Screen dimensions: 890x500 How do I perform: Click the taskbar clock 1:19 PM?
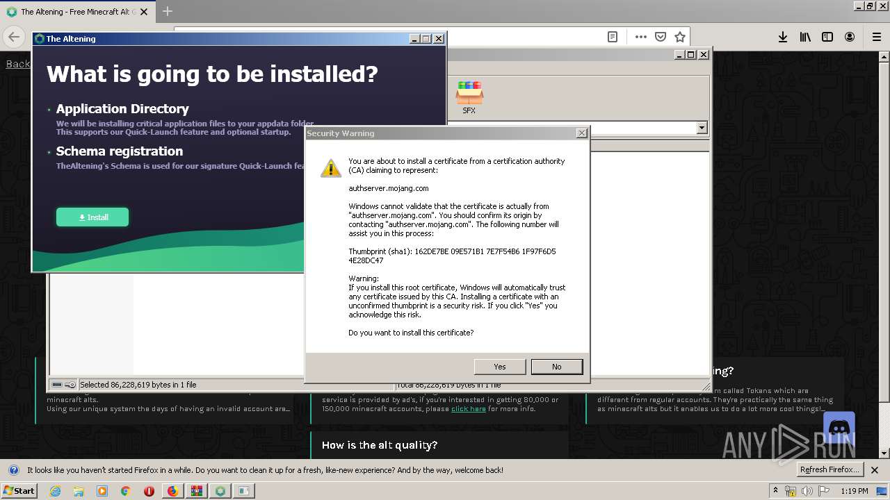tap(854, 491)
